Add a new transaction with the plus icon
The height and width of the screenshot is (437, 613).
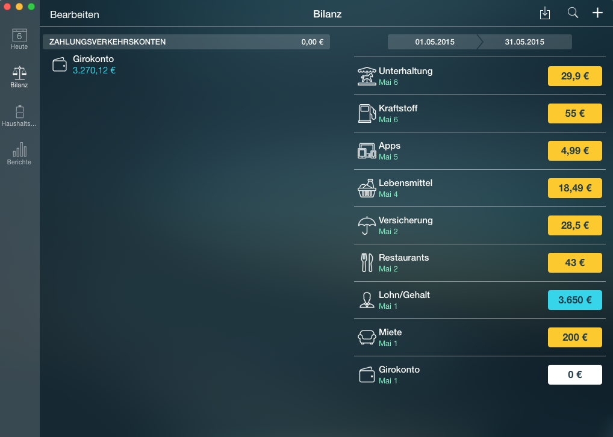click(597, 13)
